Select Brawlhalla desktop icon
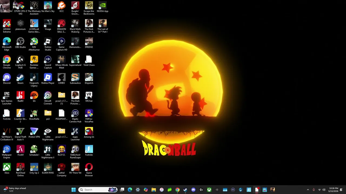346x194 pixels. 34,115
